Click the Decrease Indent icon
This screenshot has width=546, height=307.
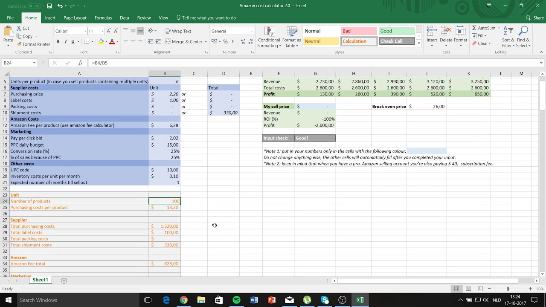click(151, 42)
